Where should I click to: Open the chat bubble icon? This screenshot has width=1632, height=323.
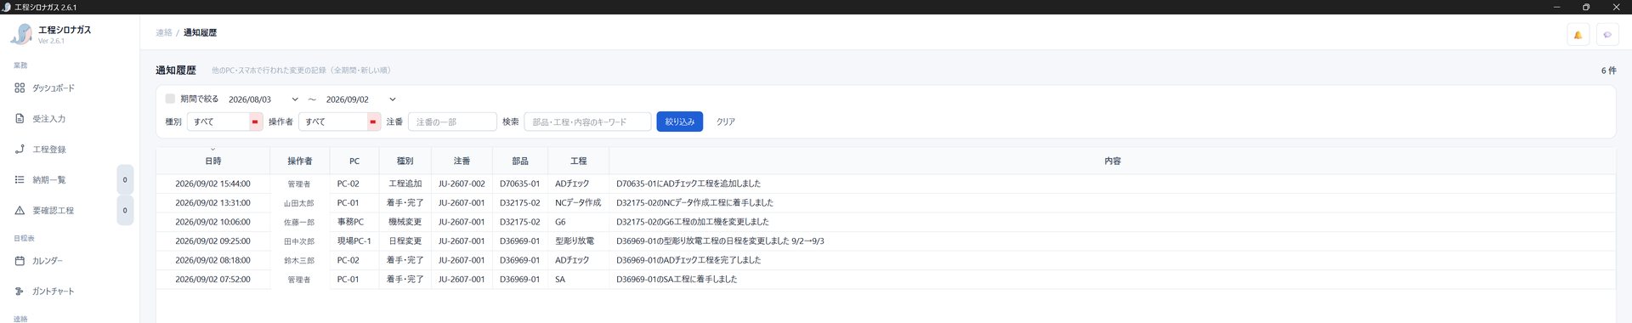pyautogui.click(x=1606, y=35)
